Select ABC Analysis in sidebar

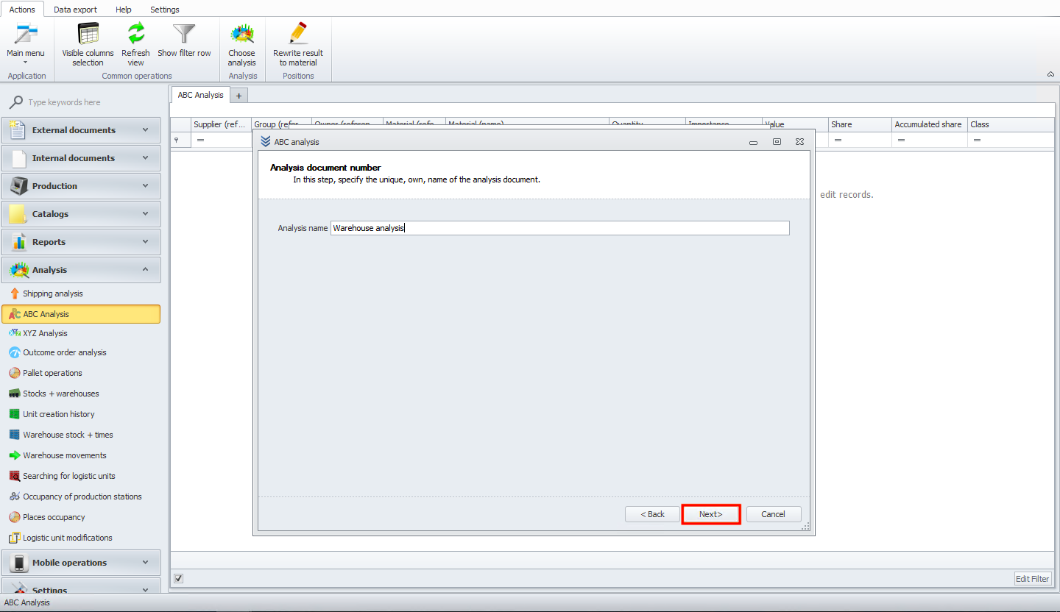(81, 314)
